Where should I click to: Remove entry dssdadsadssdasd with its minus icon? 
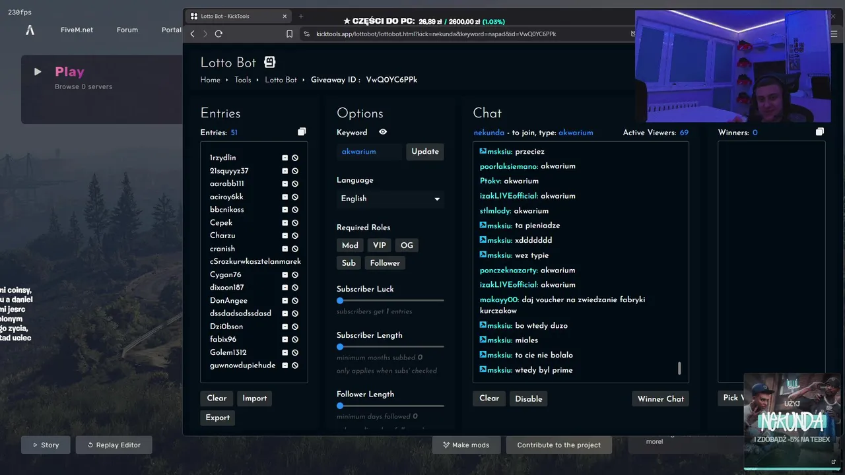285,313
